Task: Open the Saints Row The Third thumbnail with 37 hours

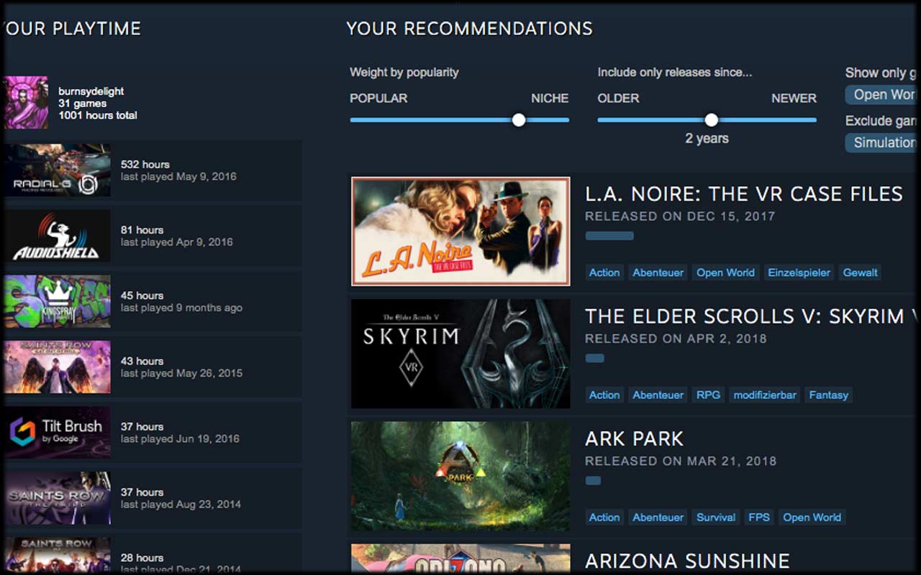Action: pos(57,498)
